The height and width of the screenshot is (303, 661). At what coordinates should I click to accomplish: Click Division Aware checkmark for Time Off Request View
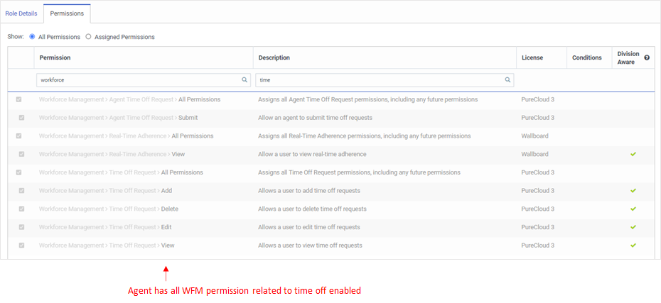(x=633, y=246)
